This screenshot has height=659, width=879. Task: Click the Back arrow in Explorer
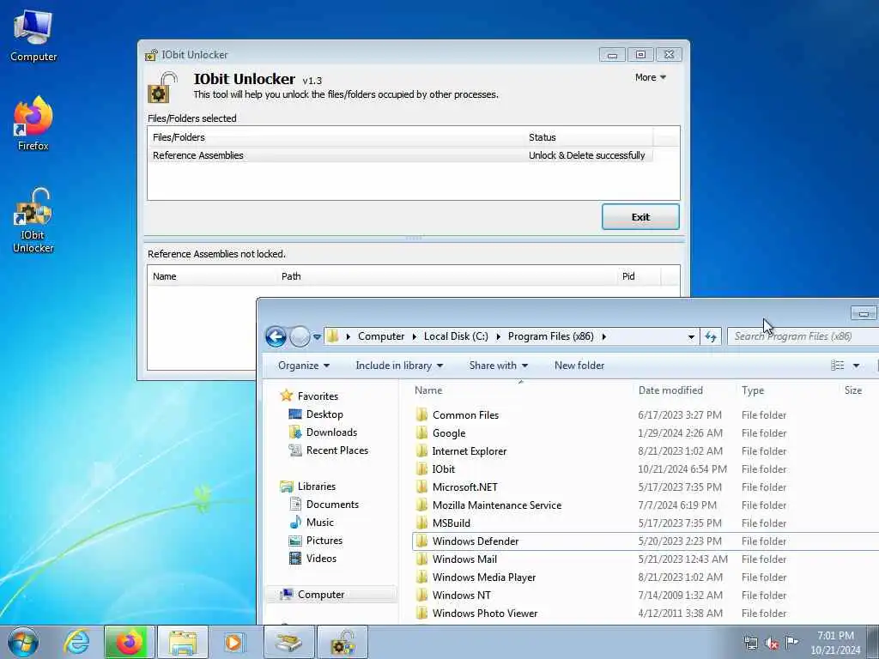(276, 336)
